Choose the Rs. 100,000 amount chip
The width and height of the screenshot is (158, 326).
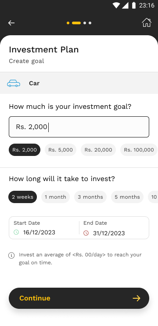click(139, 150)
